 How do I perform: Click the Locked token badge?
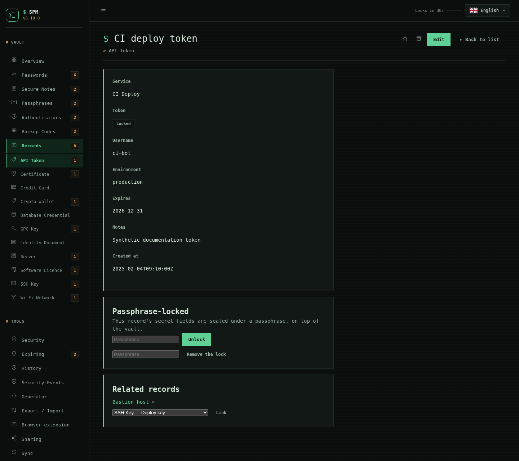point(124,124)
